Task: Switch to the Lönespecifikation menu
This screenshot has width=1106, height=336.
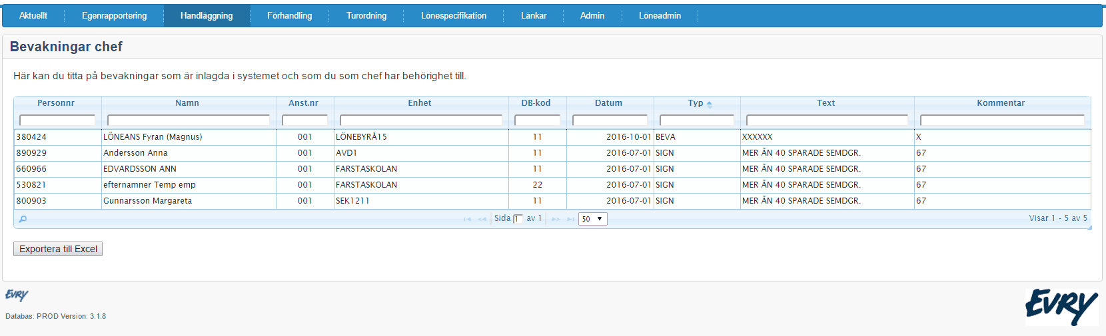Action: coord(453,16)
